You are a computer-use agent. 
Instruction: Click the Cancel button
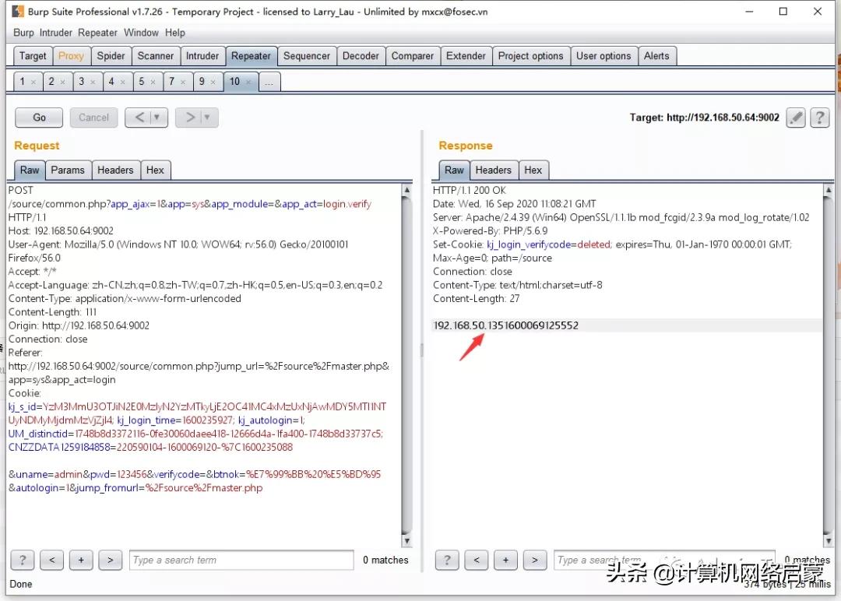click(94, 118)
